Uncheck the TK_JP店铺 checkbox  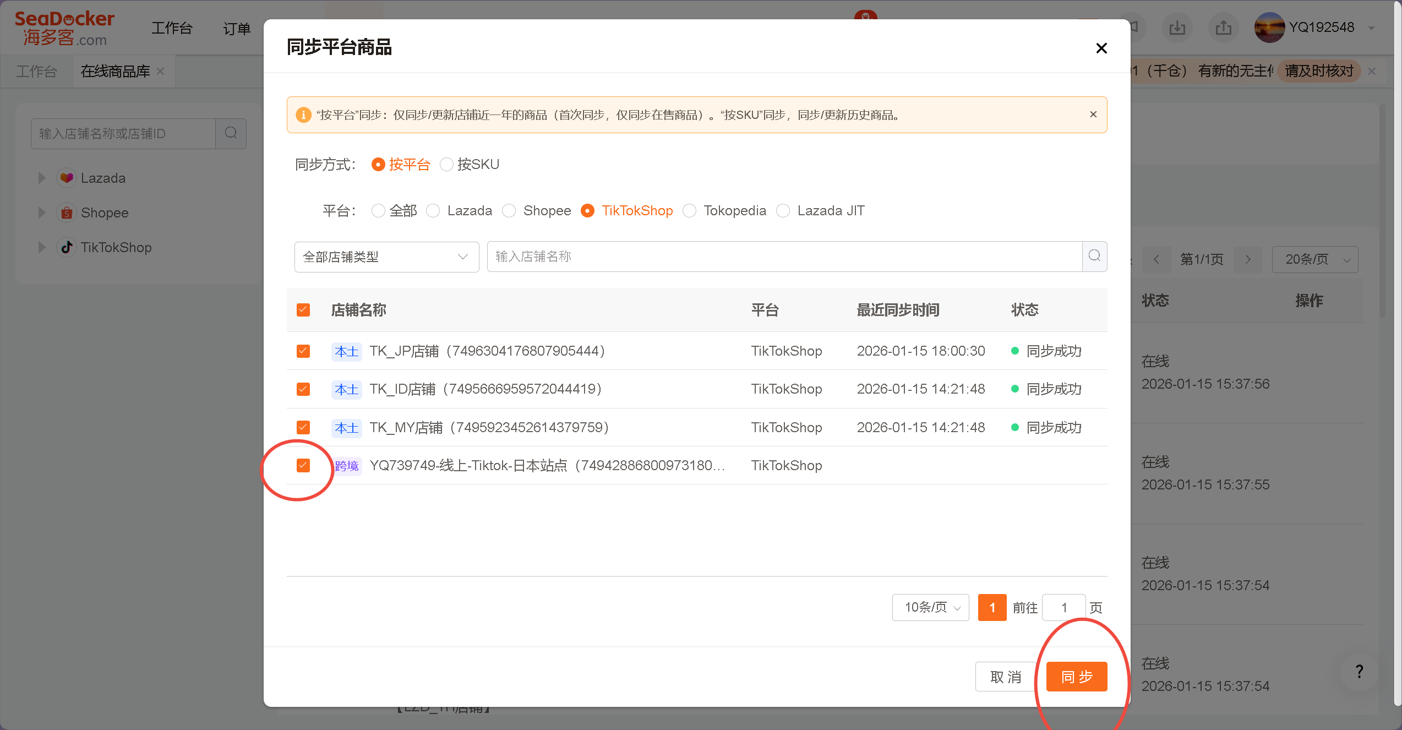[x=303, y=351]
